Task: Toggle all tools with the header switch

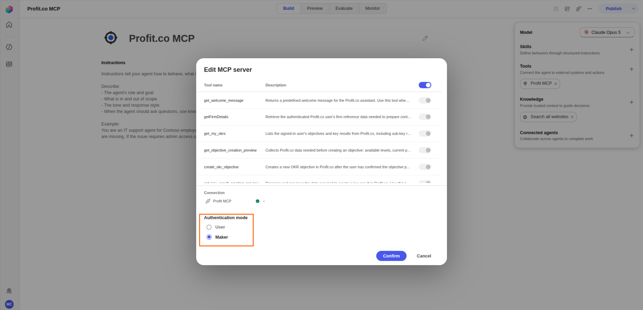Action: [425, 85]
